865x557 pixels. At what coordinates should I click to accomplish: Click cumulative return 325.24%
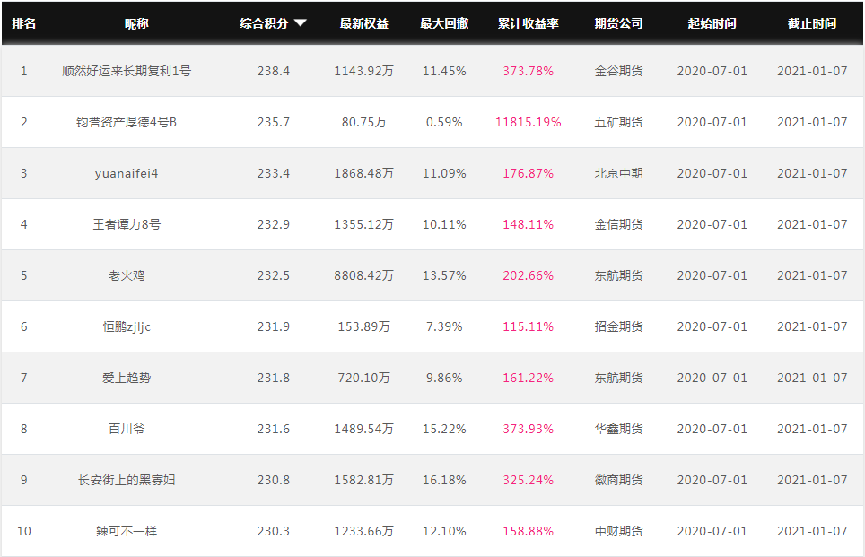pyautogui.click(x=528, y=480)
